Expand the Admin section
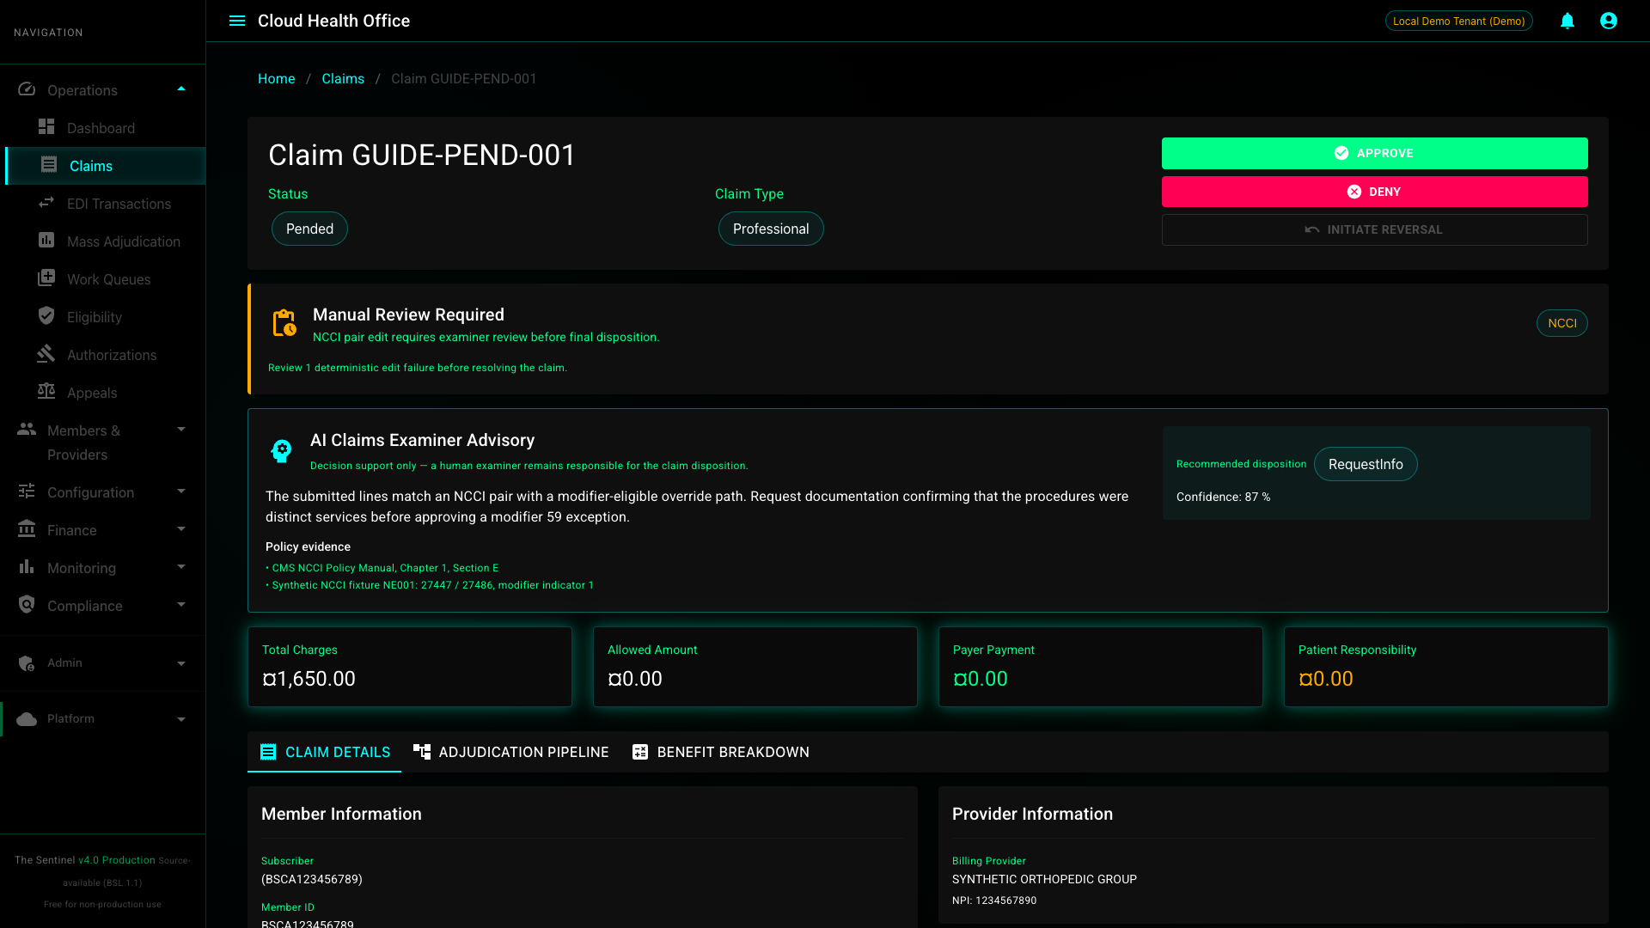Viewport: 1650px width, 928px height. point(181,663)
